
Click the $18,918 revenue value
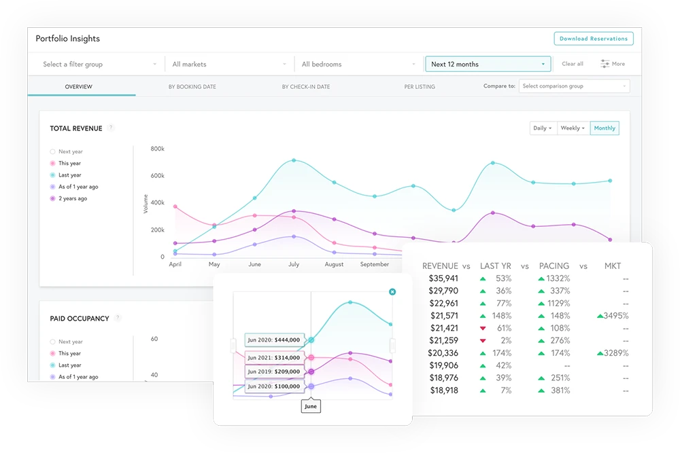point(444,391)
